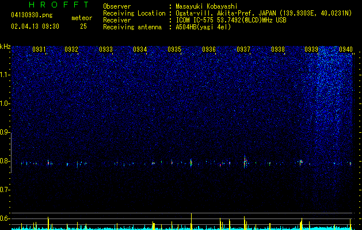Click the meteor label
The height and width of the screenshot is (230, 362).
coord(82,18)
